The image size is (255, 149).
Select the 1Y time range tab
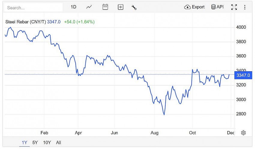(25, 142)
